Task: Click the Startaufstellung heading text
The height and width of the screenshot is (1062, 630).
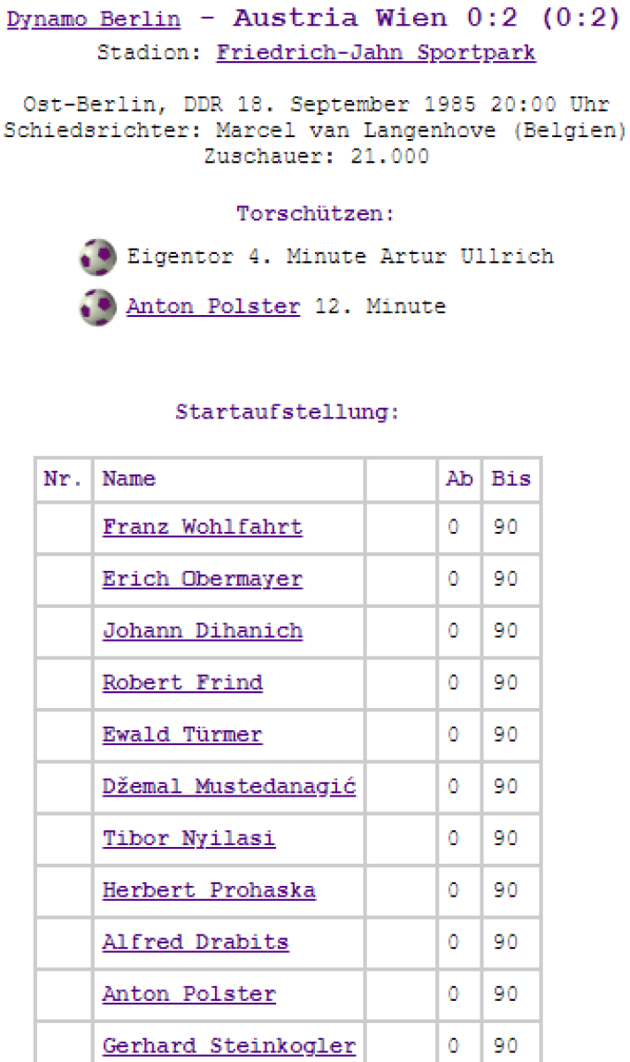Action: click(288, 412)
